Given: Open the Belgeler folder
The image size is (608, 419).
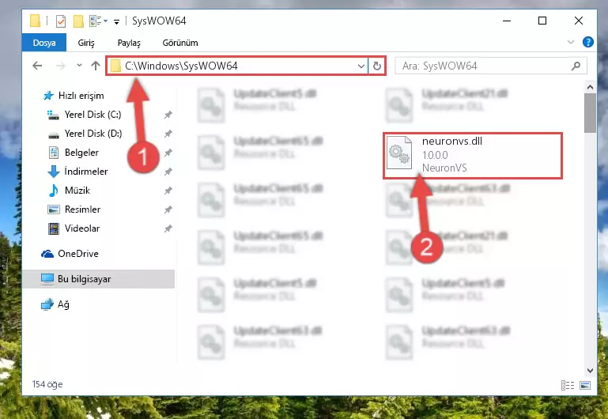Looking at the screenshot, I should click(x=81, y=153).
